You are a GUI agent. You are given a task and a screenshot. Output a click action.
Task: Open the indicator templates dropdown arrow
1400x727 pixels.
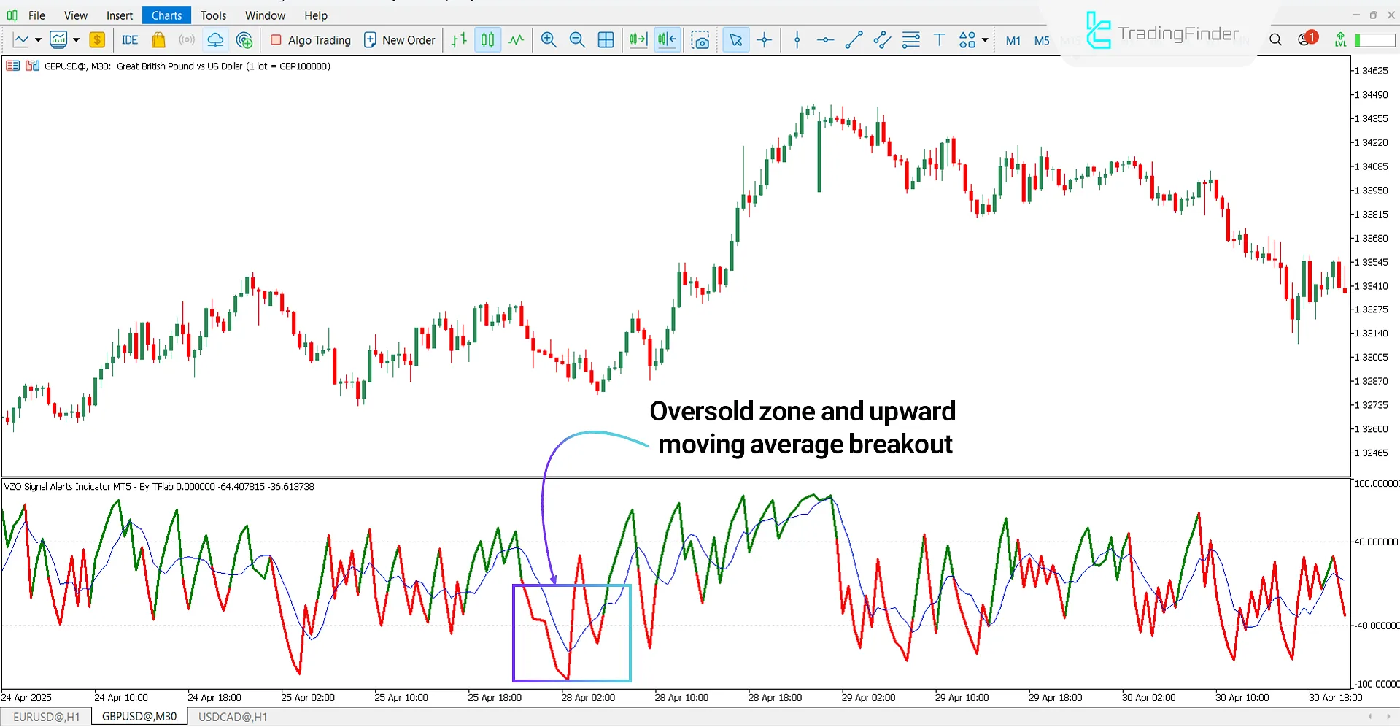[74, 39]
